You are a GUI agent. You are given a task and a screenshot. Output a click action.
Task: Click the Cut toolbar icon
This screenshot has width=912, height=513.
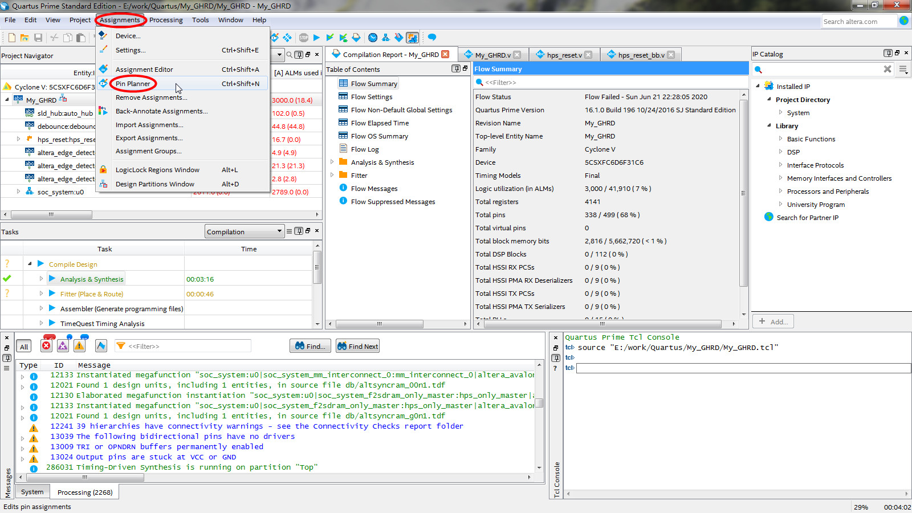(x=54, y=38)
